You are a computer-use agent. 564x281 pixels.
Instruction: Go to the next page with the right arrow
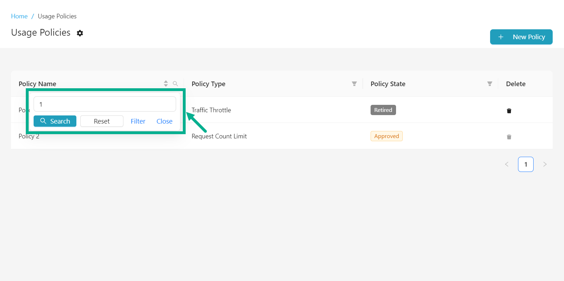(545, 164)
